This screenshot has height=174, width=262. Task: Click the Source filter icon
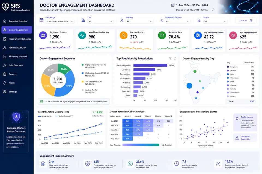tap(199, 20)
